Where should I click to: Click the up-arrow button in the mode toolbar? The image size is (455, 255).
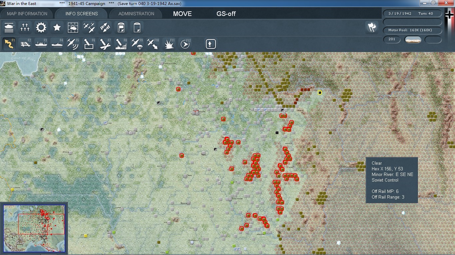[211, 44]
